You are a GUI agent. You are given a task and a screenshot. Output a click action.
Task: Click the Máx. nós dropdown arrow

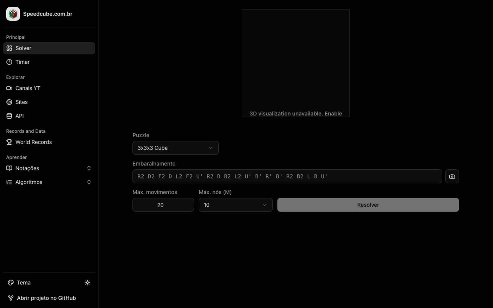[x=264, y=205]
